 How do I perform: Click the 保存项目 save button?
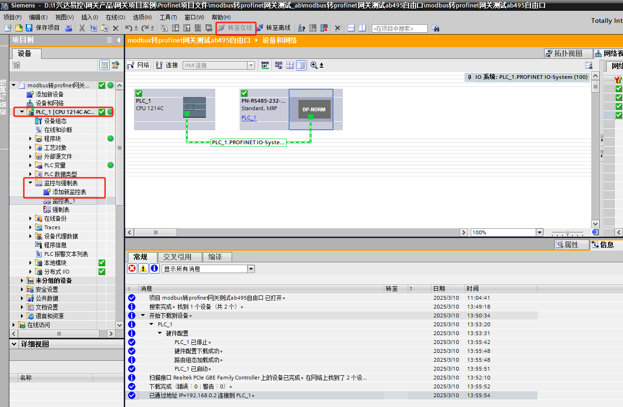coord(42,28)
